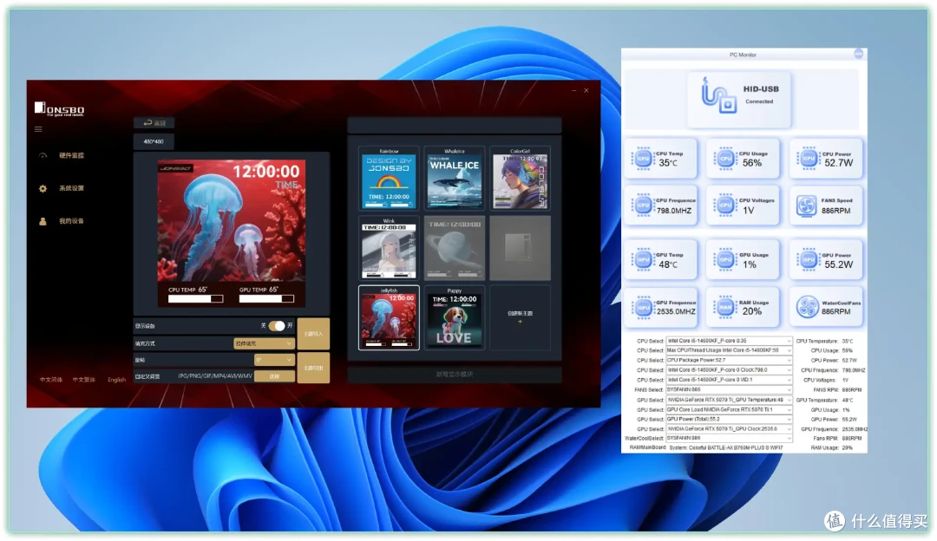Screen dimensions: 937x541
Task: Click the gauge icon beside 硬件监控
Action: point(43,155)
